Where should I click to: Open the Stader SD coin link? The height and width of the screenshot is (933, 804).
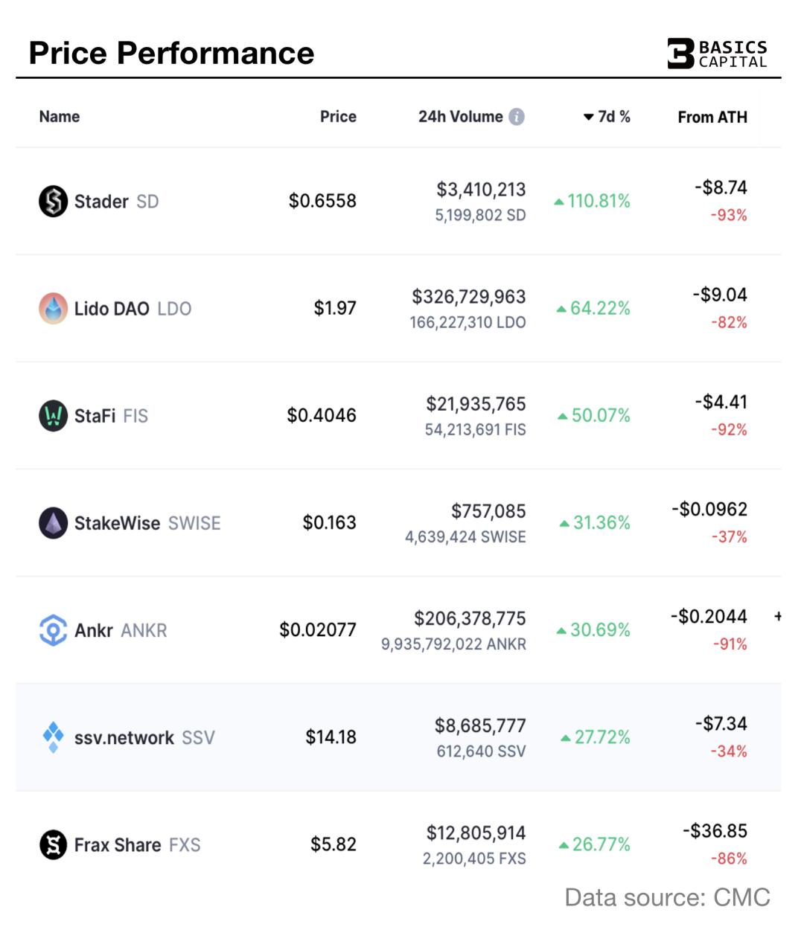pyautogui.click(x=116, y=202)
